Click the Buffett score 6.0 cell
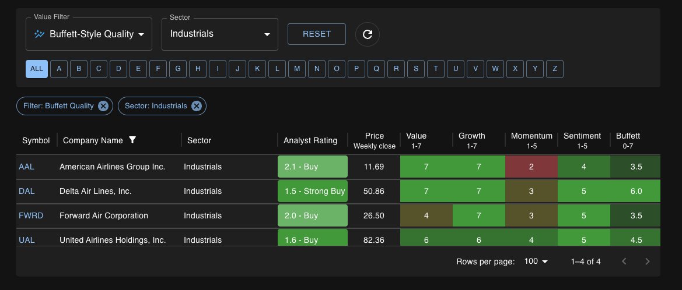 tap(635, 191)
